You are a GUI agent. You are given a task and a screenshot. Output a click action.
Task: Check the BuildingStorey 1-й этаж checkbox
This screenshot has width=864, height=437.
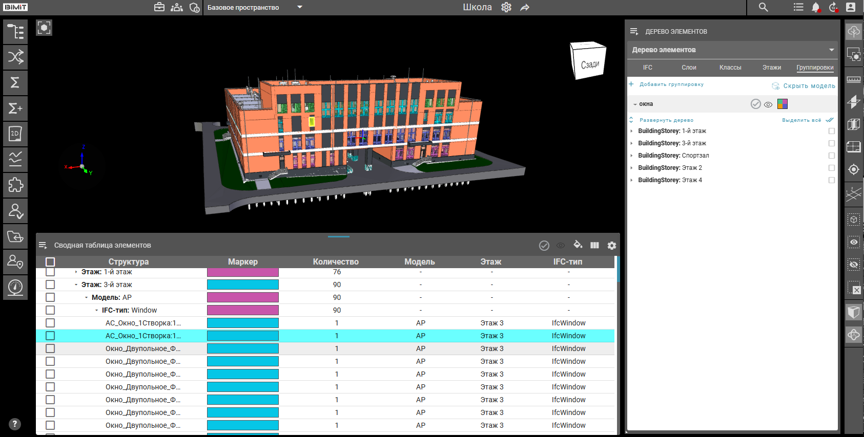(x=831, y=131)
